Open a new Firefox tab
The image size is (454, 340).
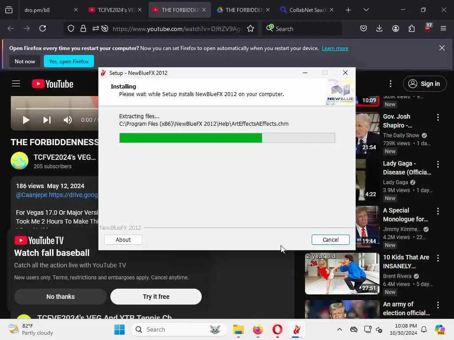[x=348, y=10]
